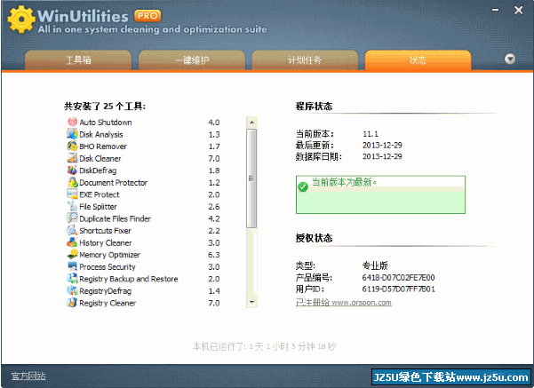Switch to the 一键维护 tab
Image resolution: width=534 pixels, height=388 pixels.
coord(192,60)
